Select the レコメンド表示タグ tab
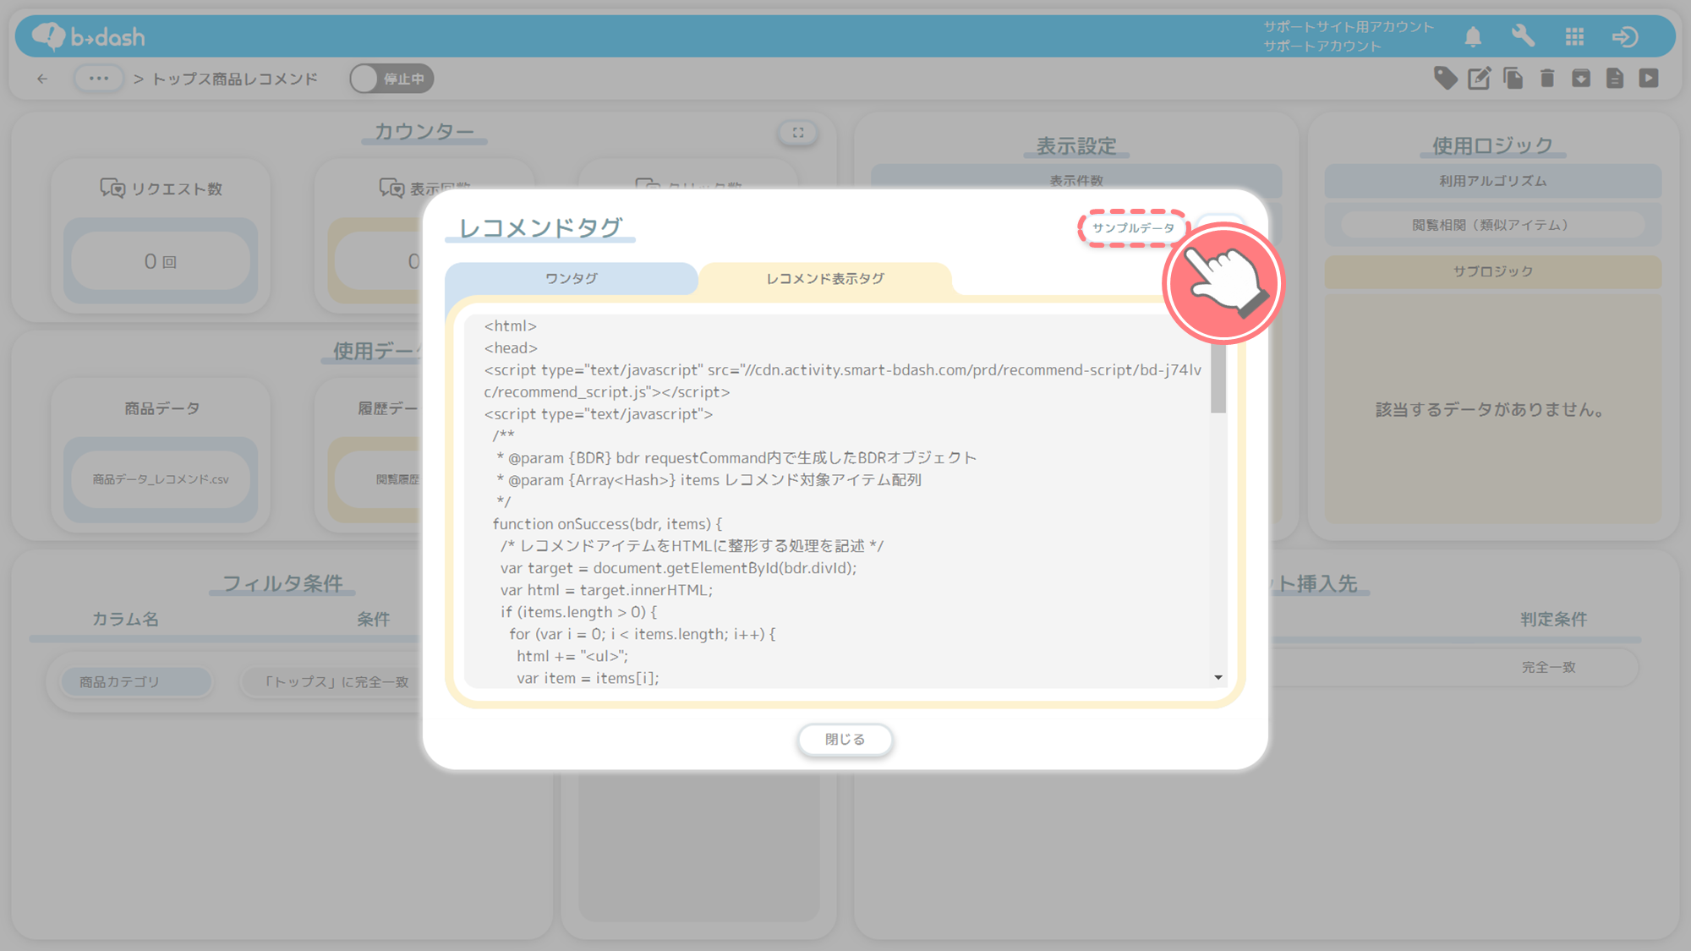Screen dimensions: 1691x951 click(x=825, y=278)
